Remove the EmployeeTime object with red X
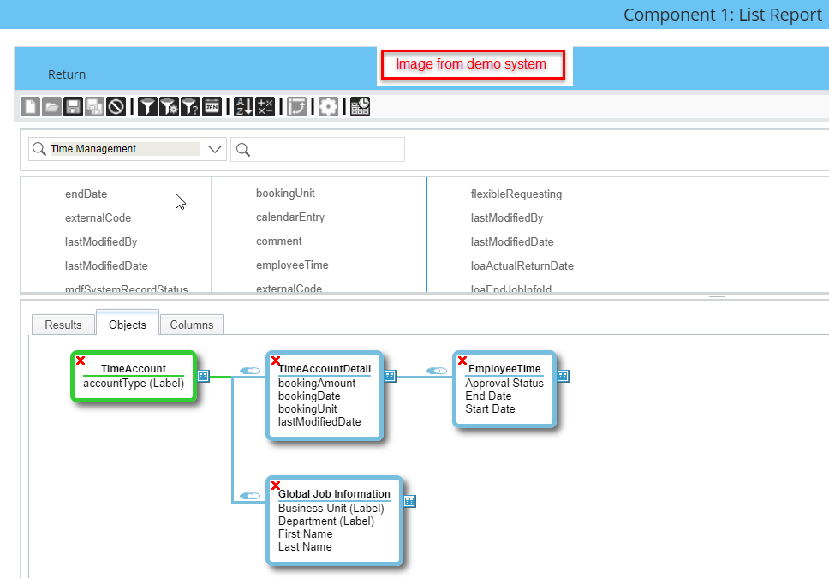 462,361
